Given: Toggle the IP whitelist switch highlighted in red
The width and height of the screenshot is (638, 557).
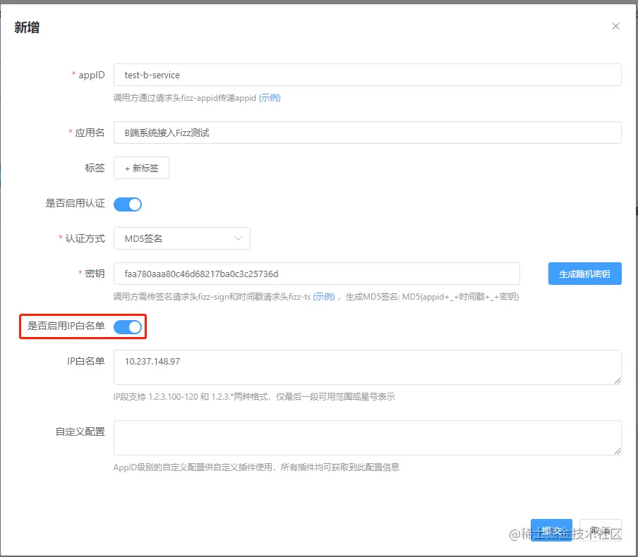Looking at the screenshot, I should click(x=128, y=326).
